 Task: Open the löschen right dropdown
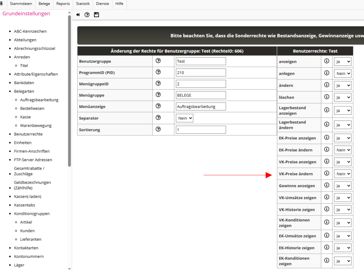click(343, 98)
